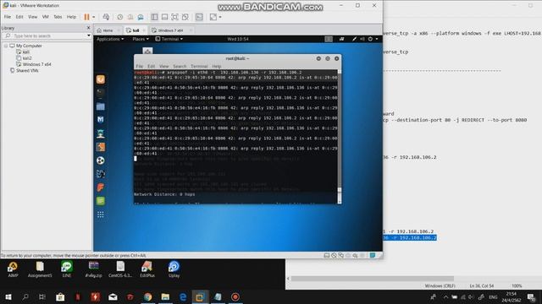Close the Library panel
The image size is (542, 304).
click(x=88, y=28)
